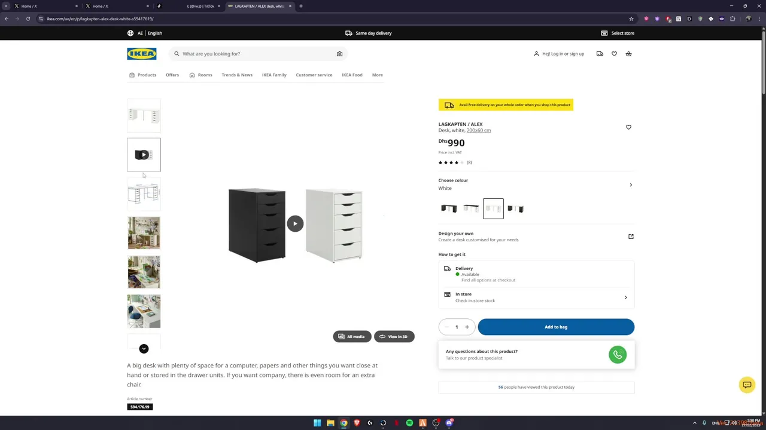Add desk to favourites via heart
The width and height of the screenshot is (766, 430).
[628, 127]
